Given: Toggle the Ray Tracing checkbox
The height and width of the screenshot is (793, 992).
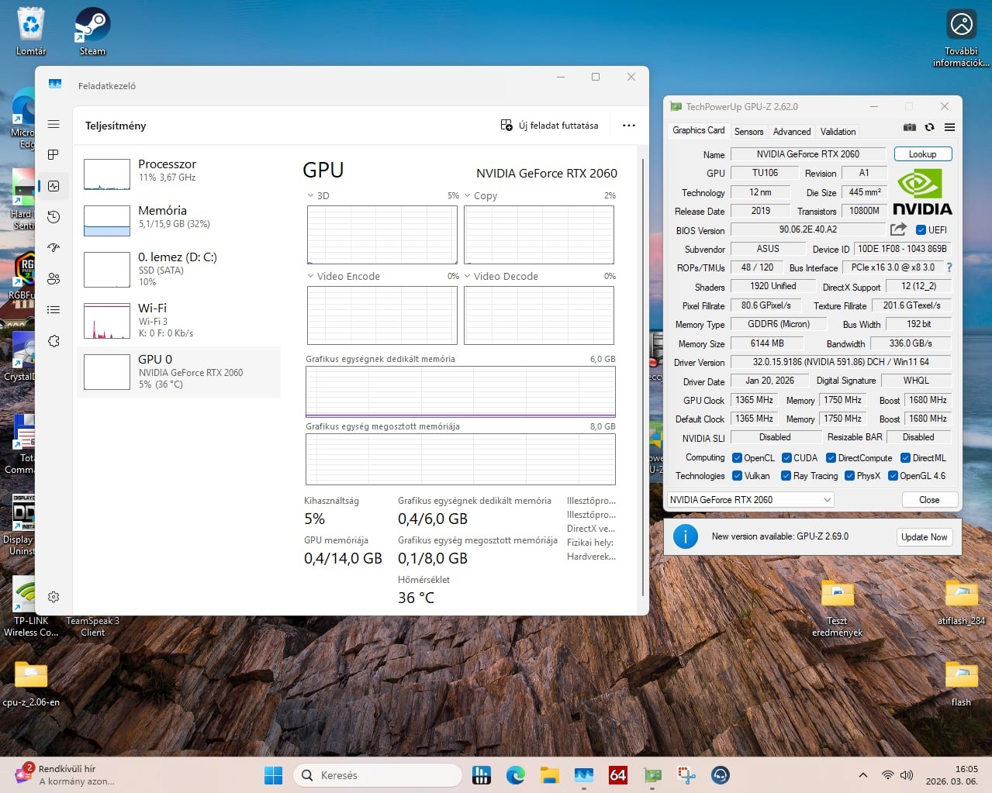Looking at the screenshot, I should (786, 476).
